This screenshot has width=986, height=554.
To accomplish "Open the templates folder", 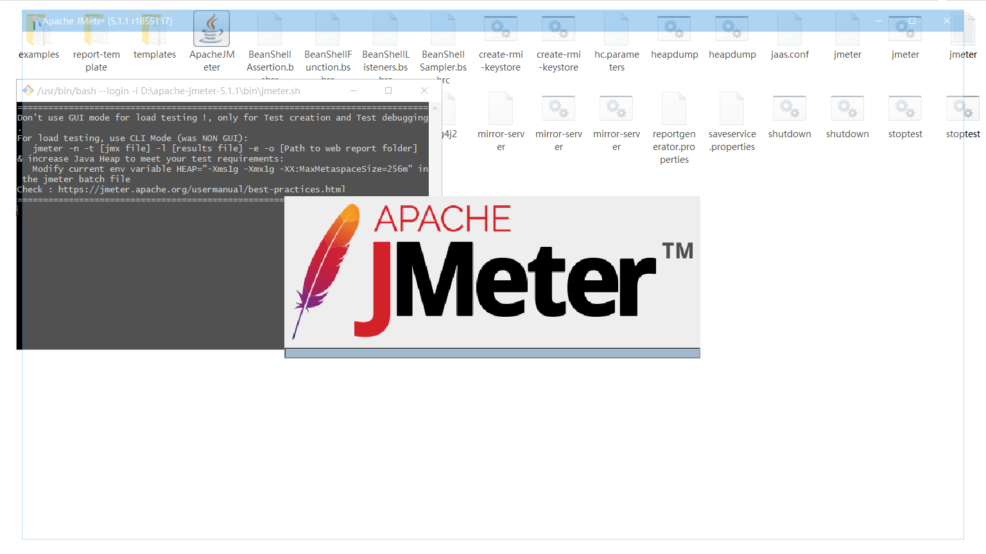I will pyautogui.click(x=154, y=37).
